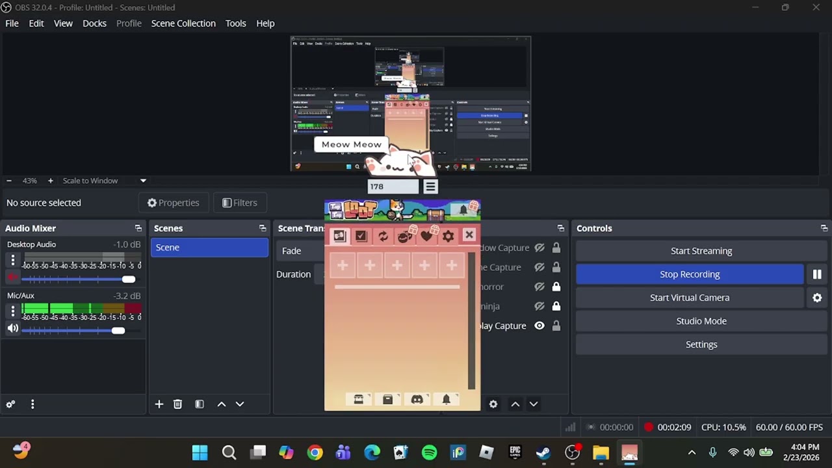832x468 pixels.
Task: Open scene filters icon in Scenes toolbar
Action: tap(200, 404)
